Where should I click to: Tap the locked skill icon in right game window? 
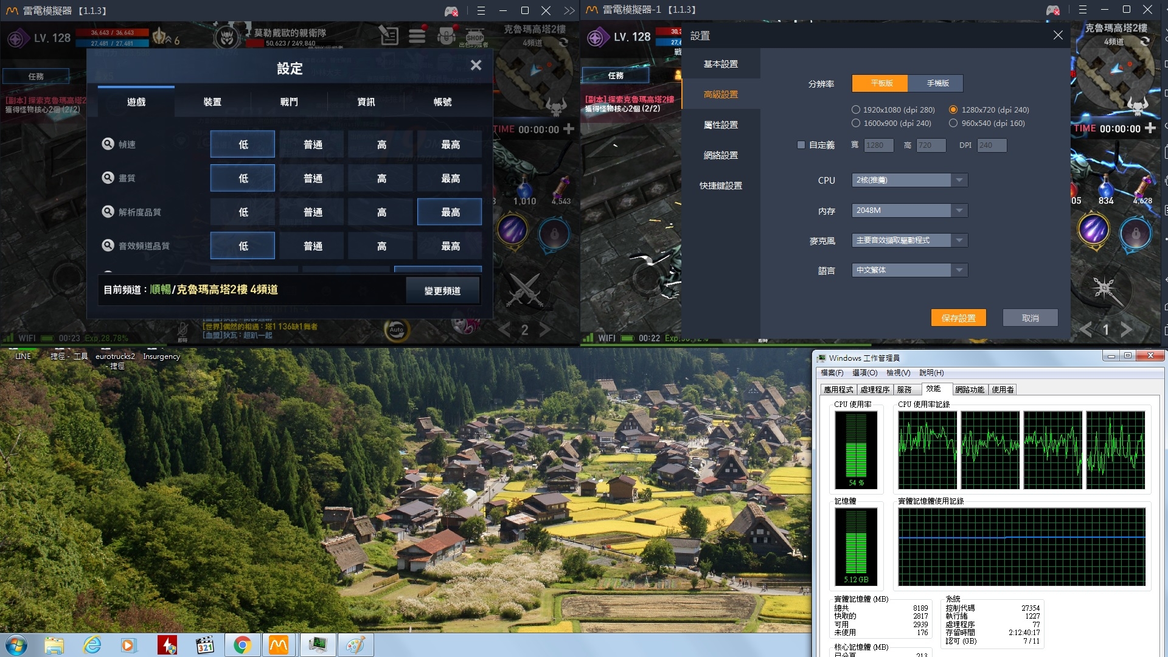(1135, 233)
